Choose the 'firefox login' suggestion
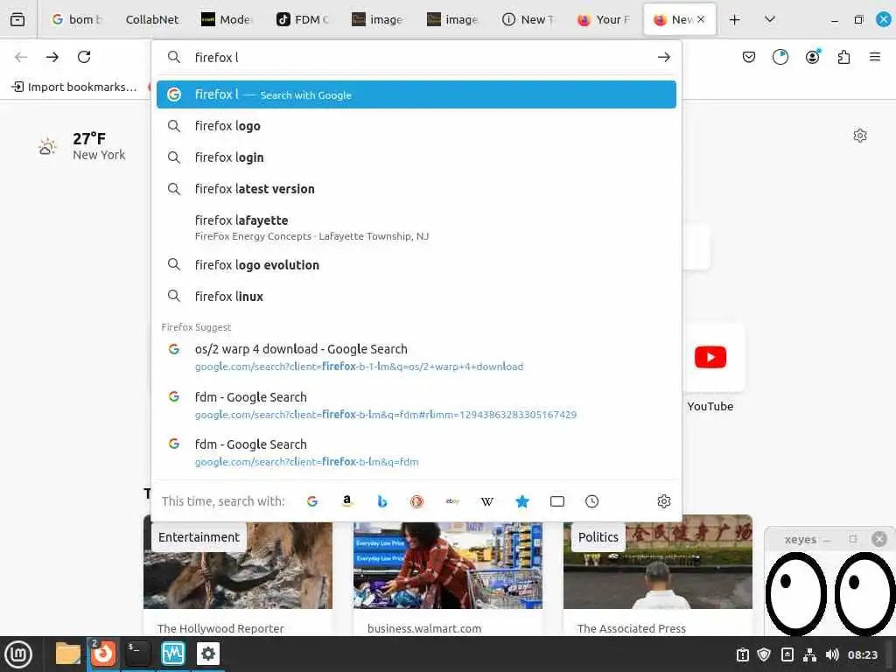Screen dimensions: 896x672 click(416, 157)
